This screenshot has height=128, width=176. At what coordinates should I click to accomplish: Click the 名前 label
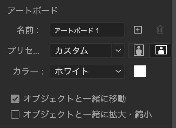[27, 30]
